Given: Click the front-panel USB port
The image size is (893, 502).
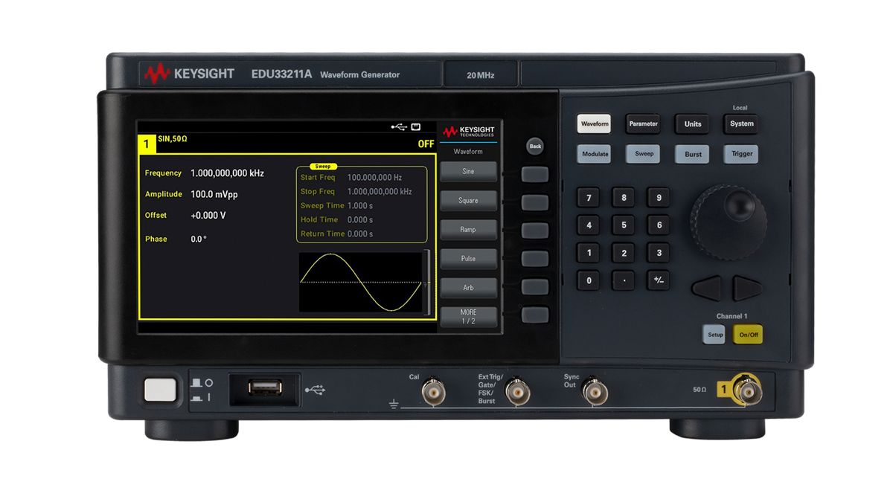Looking at the screenshot, I should click(265, 388).
